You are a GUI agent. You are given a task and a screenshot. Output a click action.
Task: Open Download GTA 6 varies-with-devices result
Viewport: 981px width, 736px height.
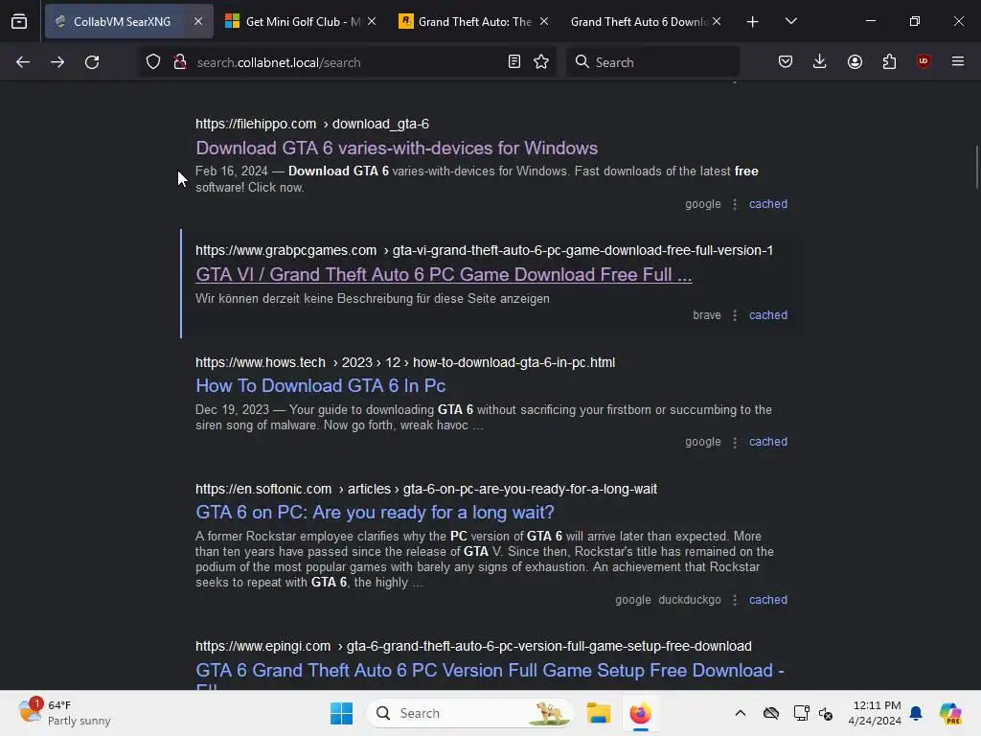pos(397,149)
